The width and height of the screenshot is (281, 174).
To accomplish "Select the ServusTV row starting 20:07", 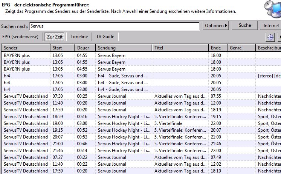I will tap(141, 137).
